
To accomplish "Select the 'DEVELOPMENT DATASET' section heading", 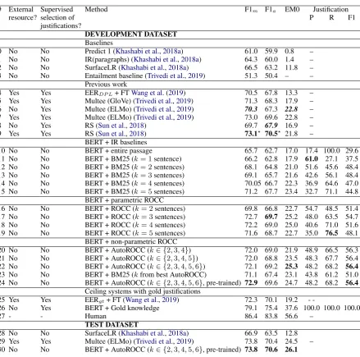I will pyautogui.click(x=131, y=34).
